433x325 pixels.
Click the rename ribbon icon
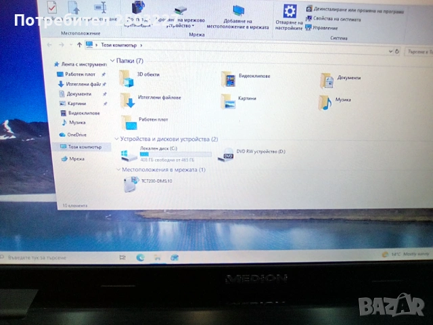(x=100, y=7)
